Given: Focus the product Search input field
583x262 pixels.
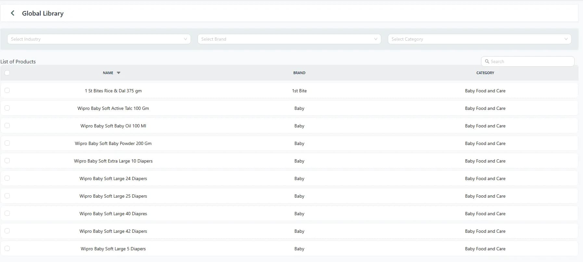Looking at the screenshot, I should (x=527, y=61).
